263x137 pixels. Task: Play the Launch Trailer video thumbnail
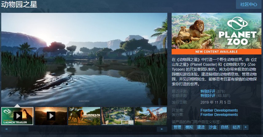pos(17,116)
